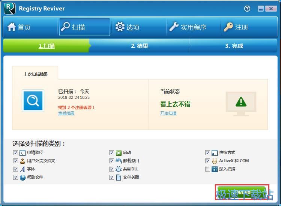Toggle the ActiveX 和 COM checkbox

207,161
